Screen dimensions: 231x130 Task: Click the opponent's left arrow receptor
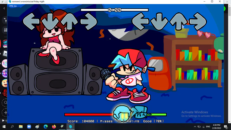(x=31, y=21)
